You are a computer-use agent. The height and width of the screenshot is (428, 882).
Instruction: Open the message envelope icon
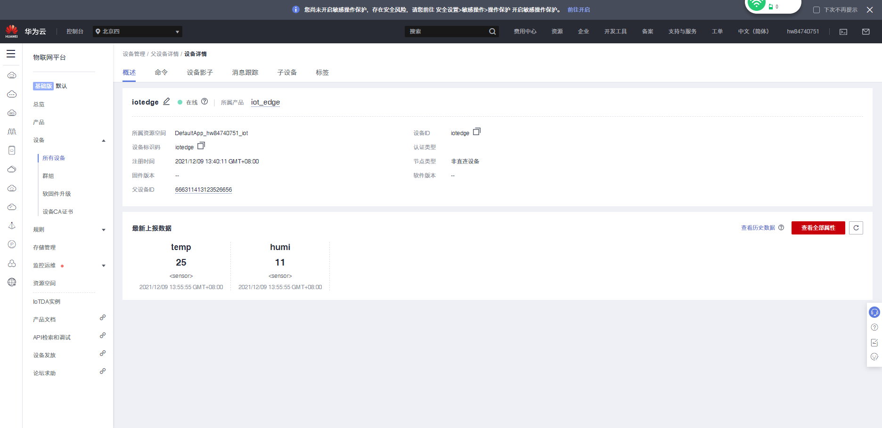(866, 32)
